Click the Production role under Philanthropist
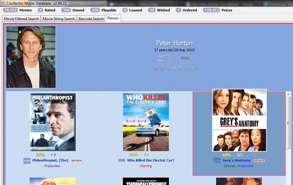 pos(52,166)
